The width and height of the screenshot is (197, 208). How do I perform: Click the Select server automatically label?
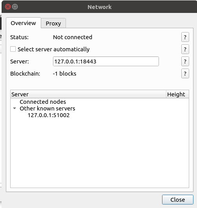click(x=54, y=49)
